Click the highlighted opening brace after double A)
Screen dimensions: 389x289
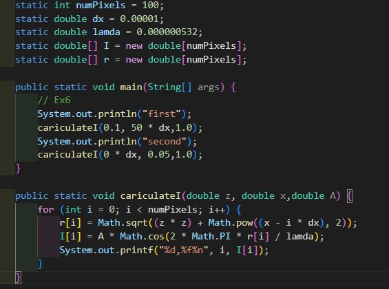tap(350, 196)
